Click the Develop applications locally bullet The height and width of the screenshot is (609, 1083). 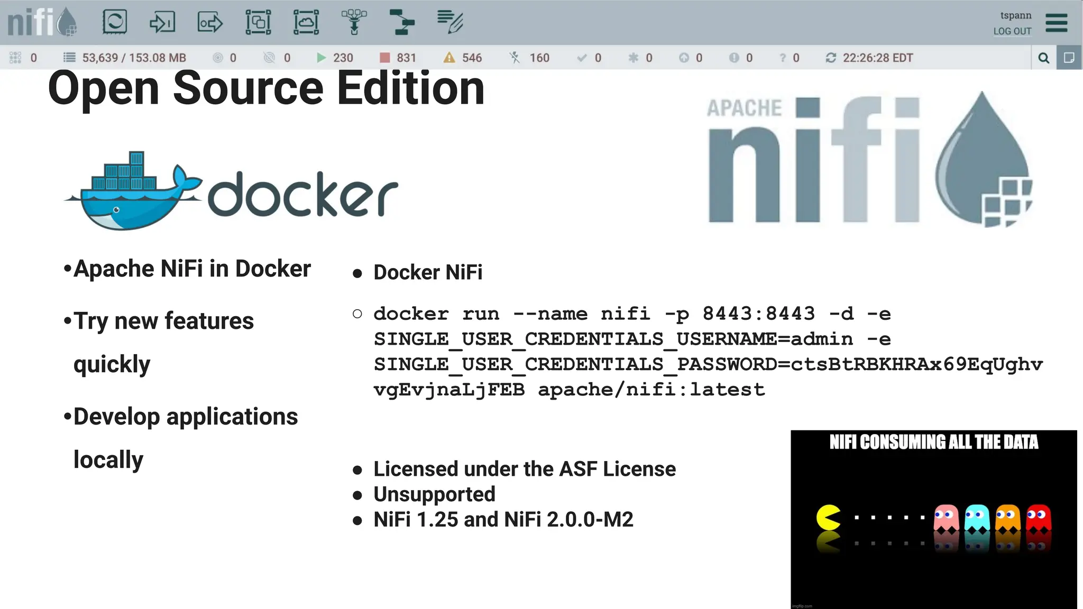click(186, 438)
